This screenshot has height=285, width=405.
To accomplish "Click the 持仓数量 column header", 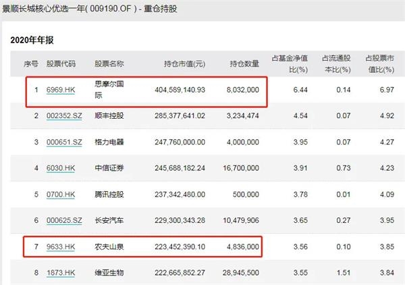I will point(244,64).
